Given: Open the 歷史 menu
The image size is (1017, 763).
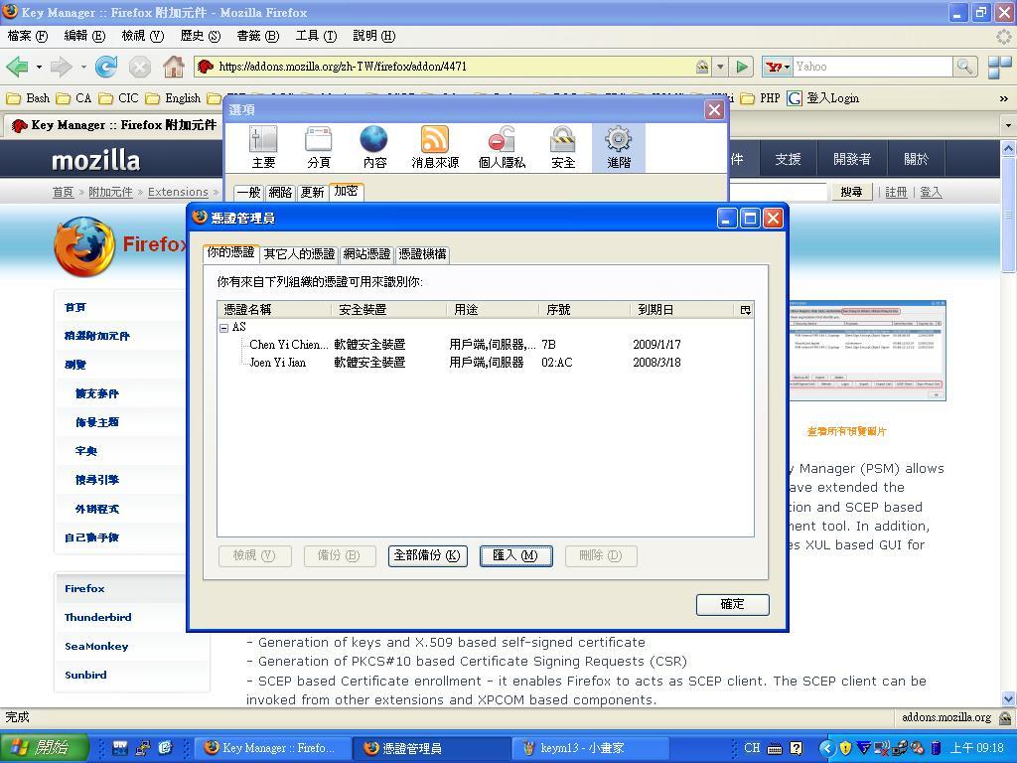Looking at the screenshot, I should [201, 36].
